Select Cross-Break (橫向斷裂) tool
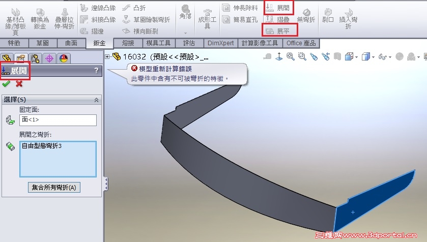427x242 pixels. pos(140,32)
